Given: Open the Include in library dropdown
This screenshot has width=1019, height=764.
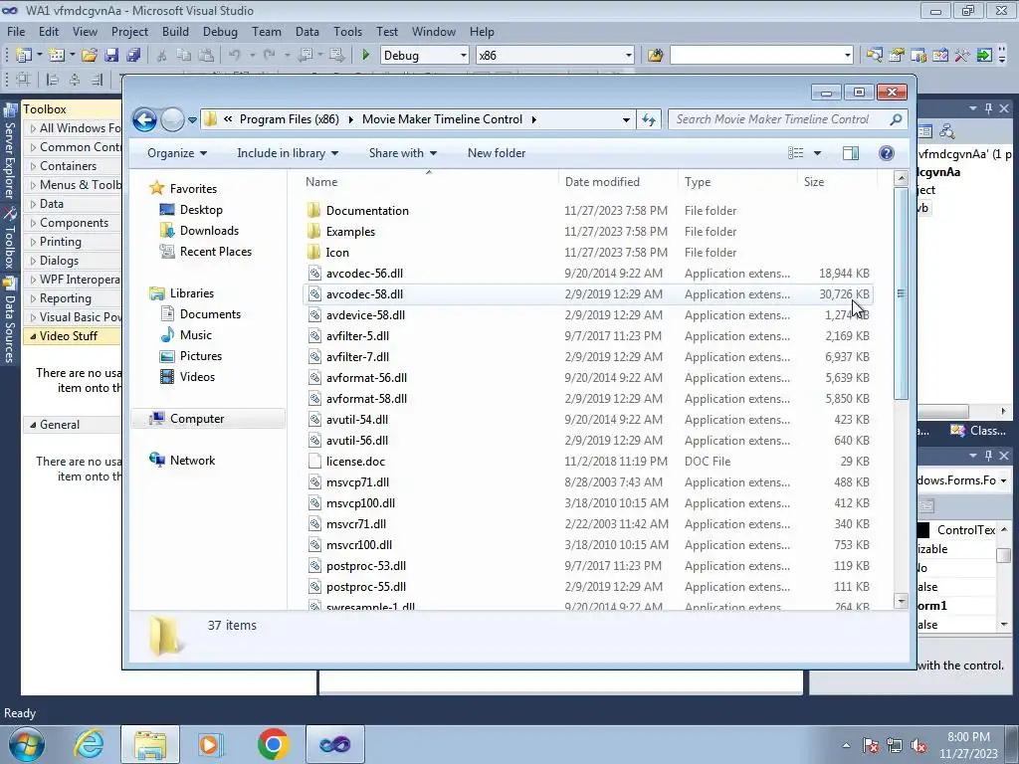Looking at the screenshot, I should (288, 153).
